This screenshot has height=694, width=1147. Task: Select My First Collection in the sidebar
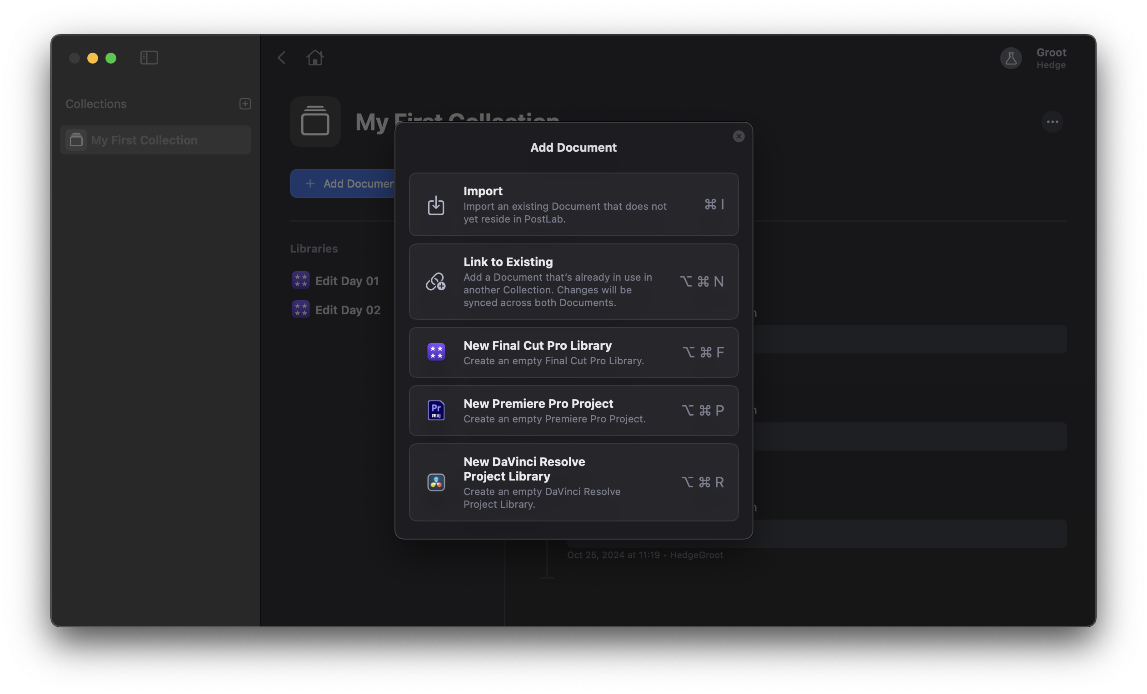[155, 139]
